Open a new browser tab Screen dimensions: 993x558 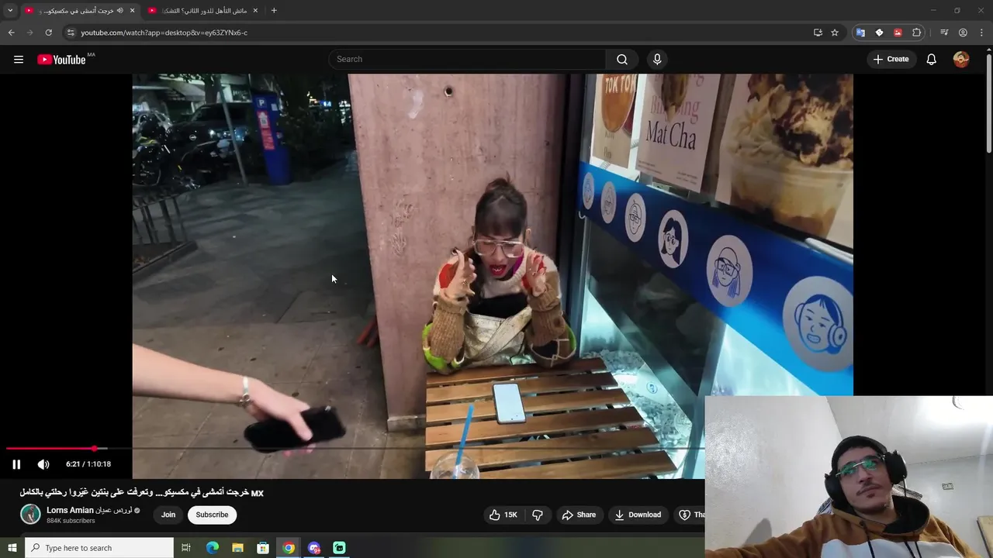pyautogui.click(x=274, y=10)
